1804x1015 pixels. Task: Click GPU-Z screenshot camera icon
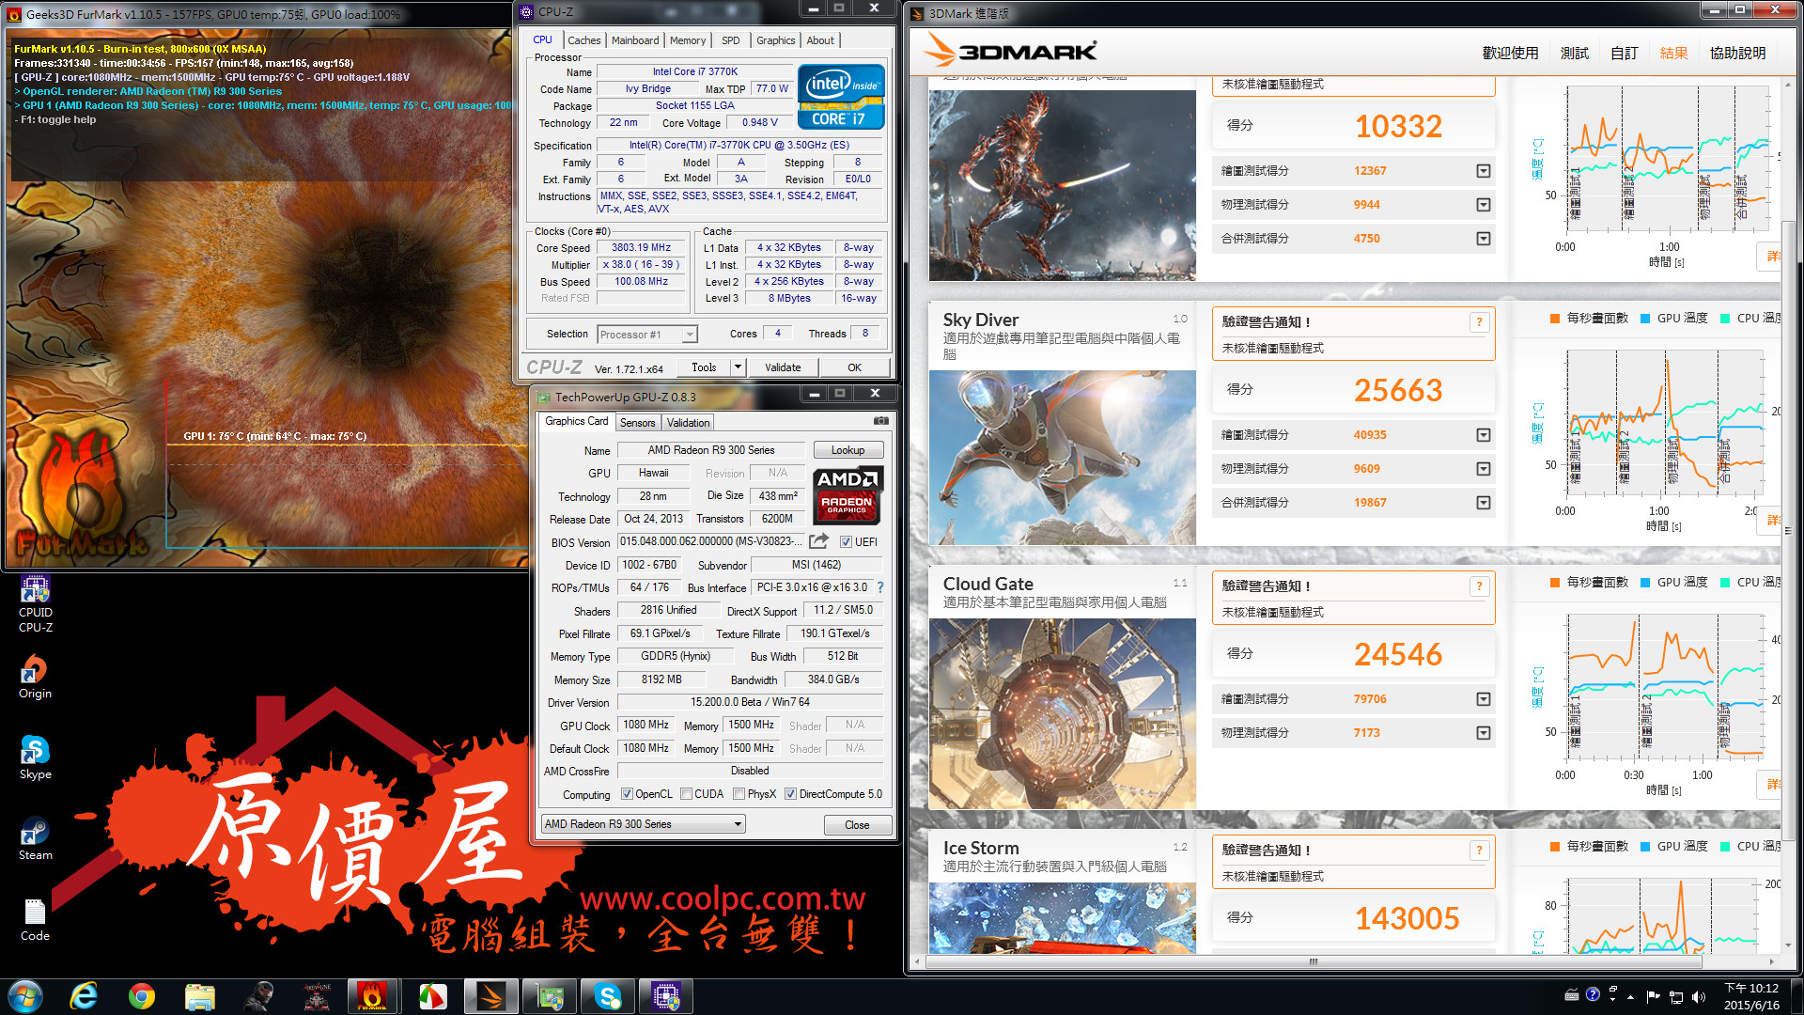pyautogui.click(x=880, y=421)
